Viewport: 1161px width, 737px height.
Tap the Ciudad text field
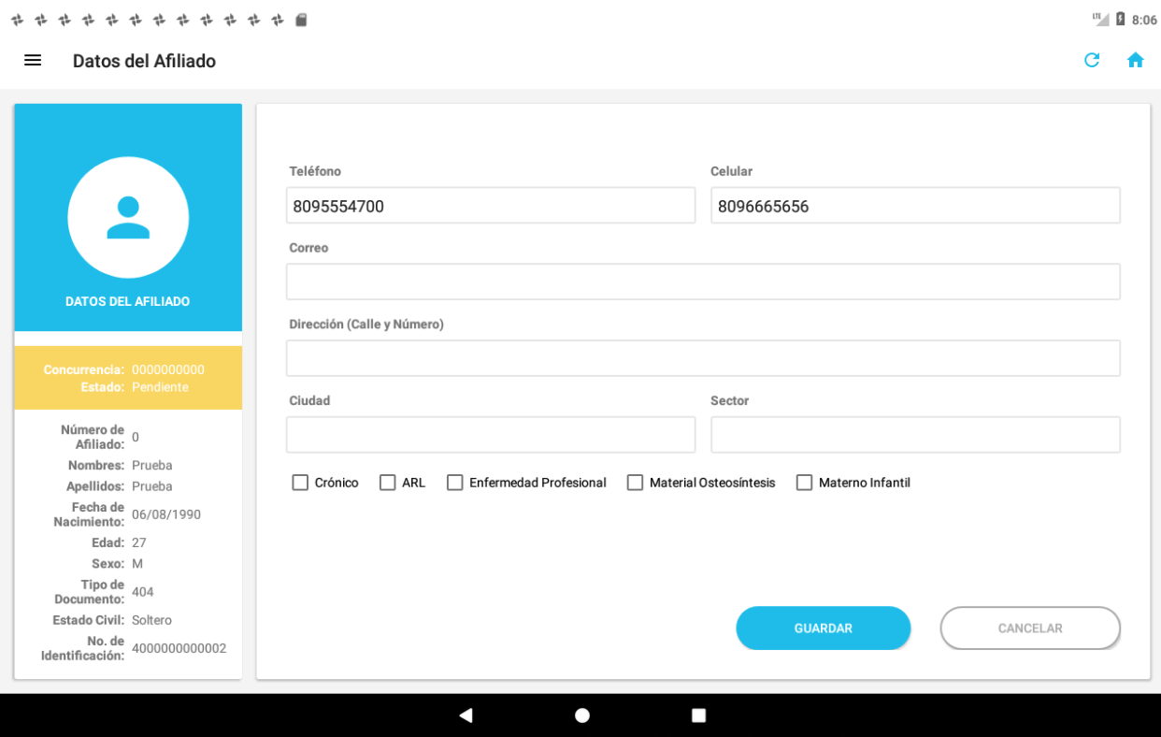tap(491, 435)
